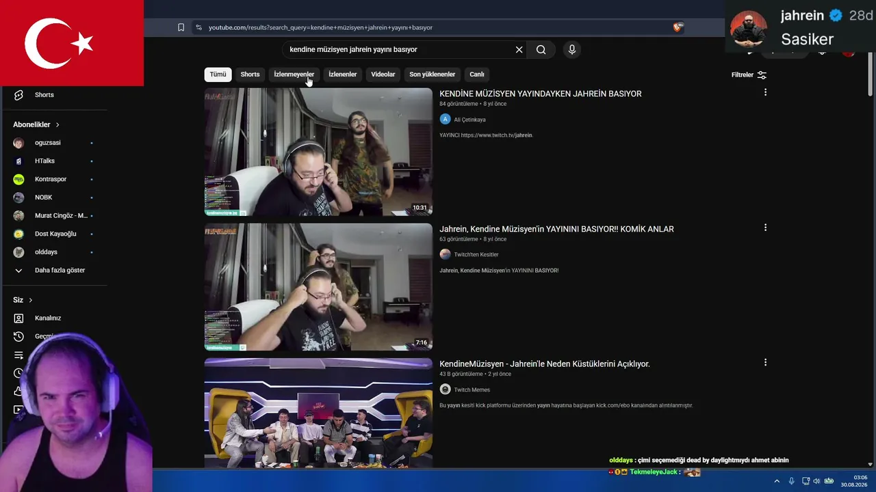Image resolution: width=876 pixels, height=492 pixels.
Task: Open the Twitch'ten Kesitler channel avatar
Action: 445,254
